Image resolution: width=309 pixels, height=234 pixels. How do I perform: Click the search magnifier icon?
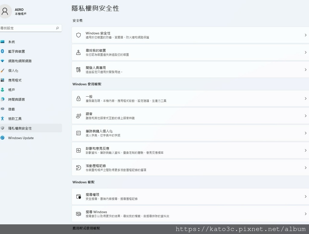point(57,28)
